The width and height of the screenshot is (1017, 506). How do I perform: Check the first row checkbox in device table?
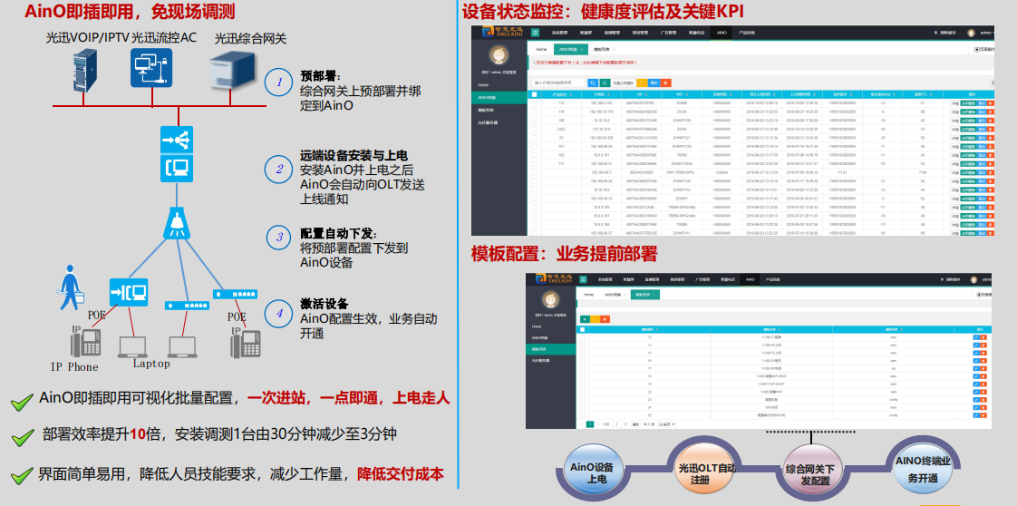point(535,103)
